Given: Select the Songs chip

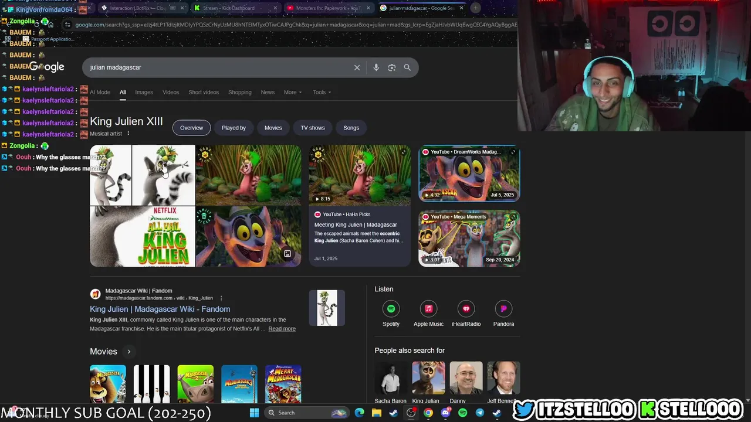Looking at the screenshot, I should [x=351, y=128].
